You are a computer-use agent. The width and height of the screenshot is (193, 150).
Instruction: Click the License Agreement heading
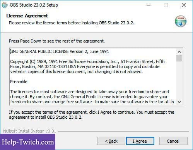point(27,16)
